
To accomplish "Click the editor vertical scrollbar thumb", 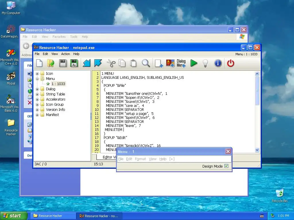I will (257, 91).
